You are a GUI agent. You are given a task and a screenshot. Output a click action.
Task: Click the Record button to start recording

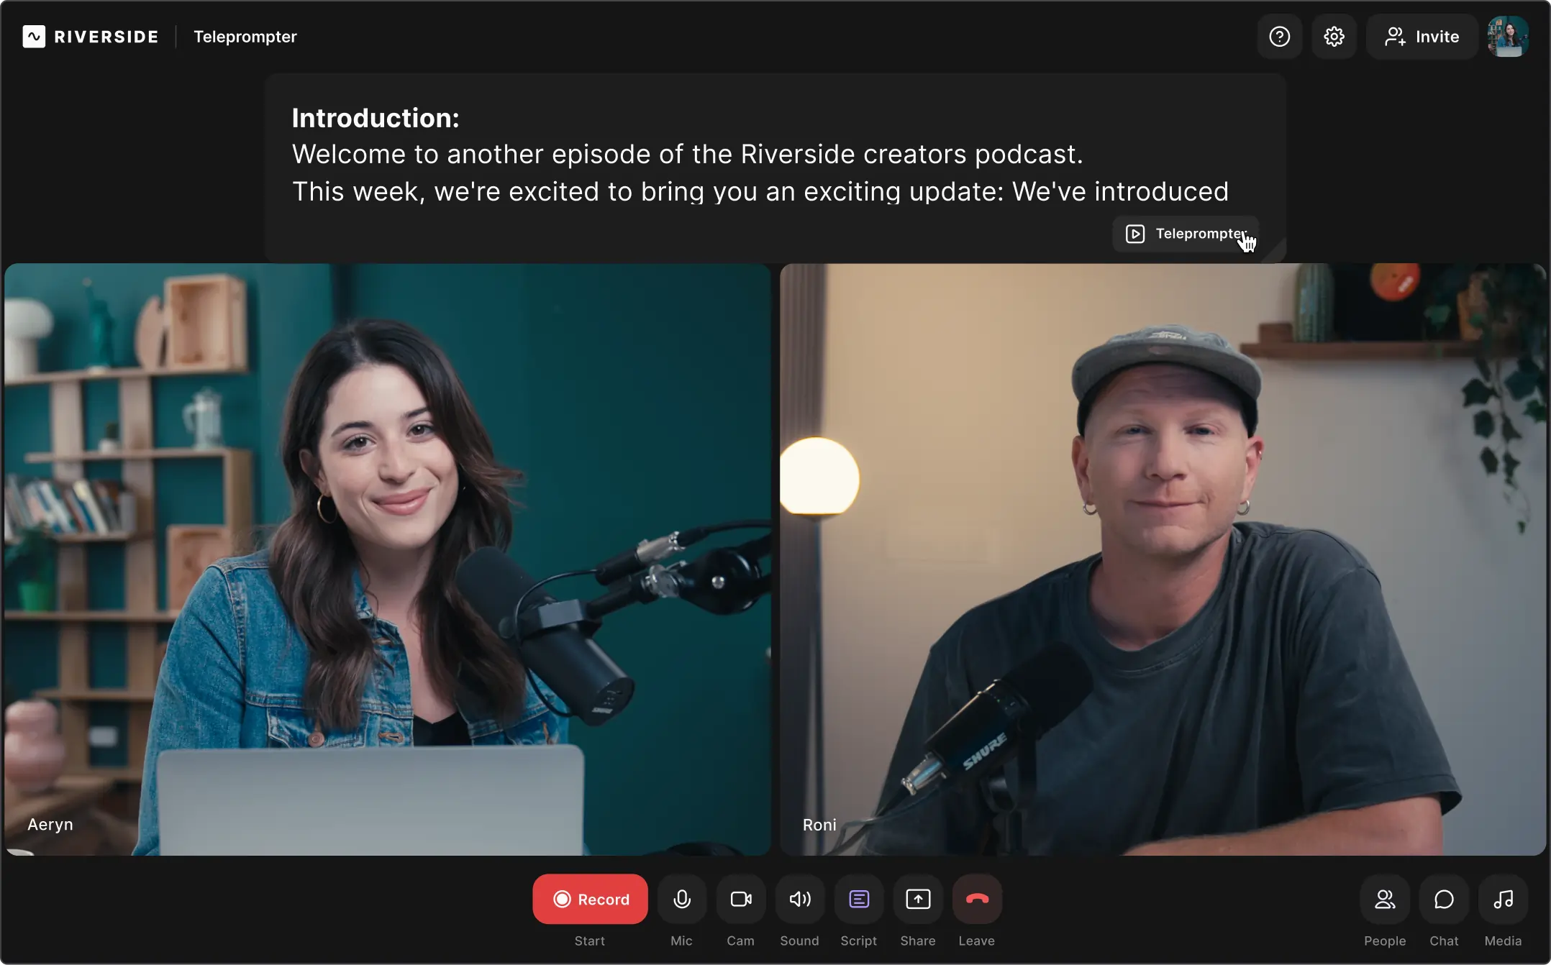point(589,898)
